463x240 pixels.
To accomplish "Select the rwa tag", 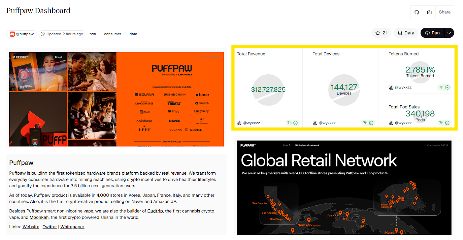I will 93,34.
